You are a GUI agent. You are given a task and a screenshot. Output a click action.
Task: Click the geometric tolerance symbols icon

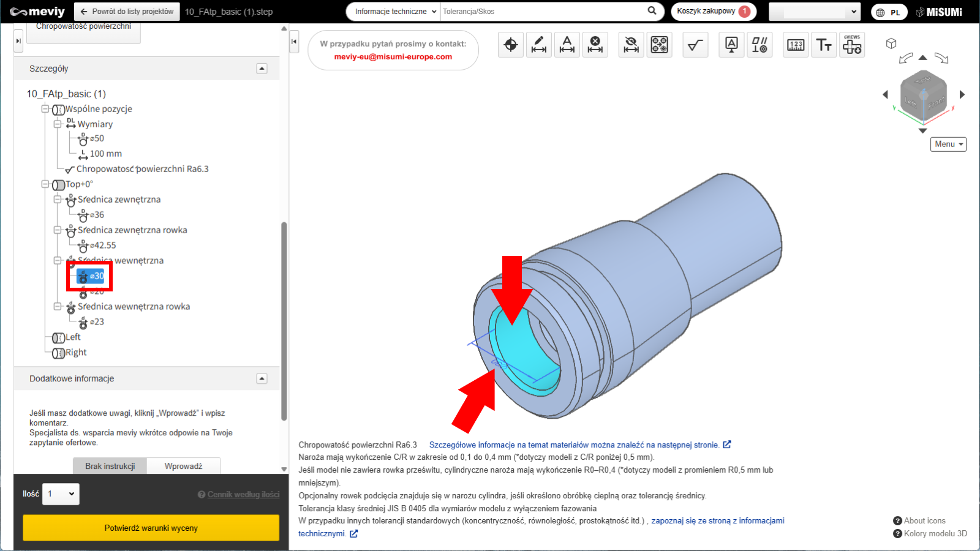(x=759, y=45)
